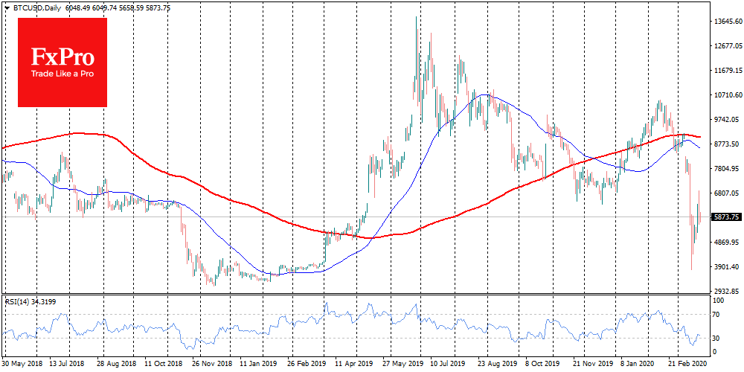
Task: Click the 3901.40 price axis label
Action: point(727,266)
